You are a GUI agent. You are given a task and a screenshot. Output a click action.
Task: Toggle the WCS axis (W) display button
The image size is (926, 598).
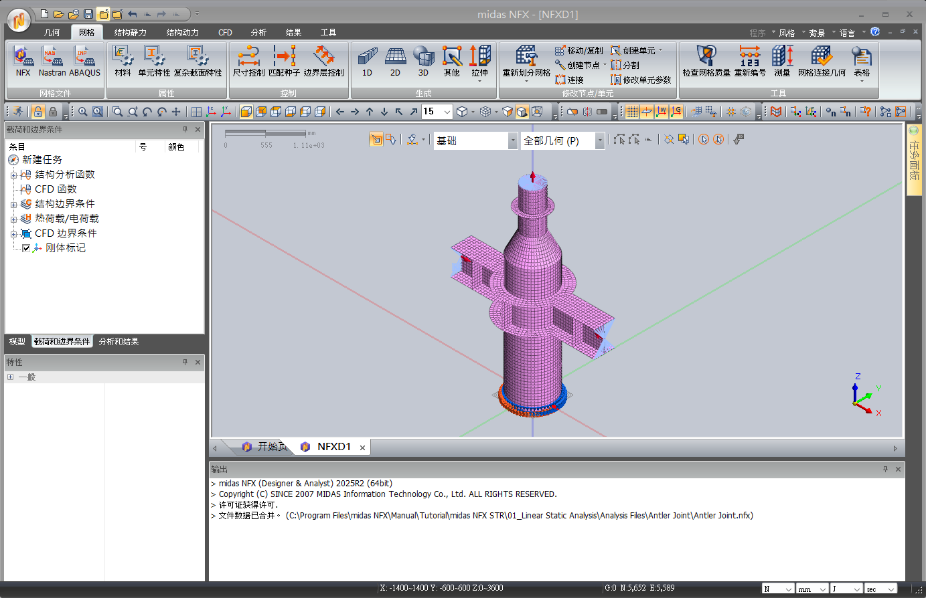(x=662, y=112)
